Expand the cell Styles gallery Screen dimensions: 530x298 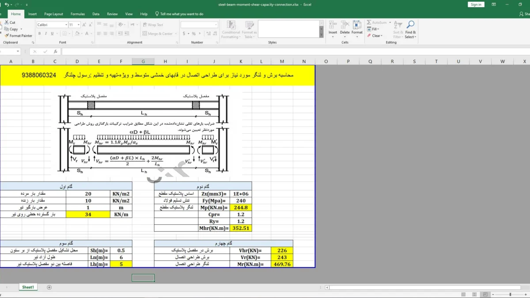pyautogui.click(x=322, y=35)
